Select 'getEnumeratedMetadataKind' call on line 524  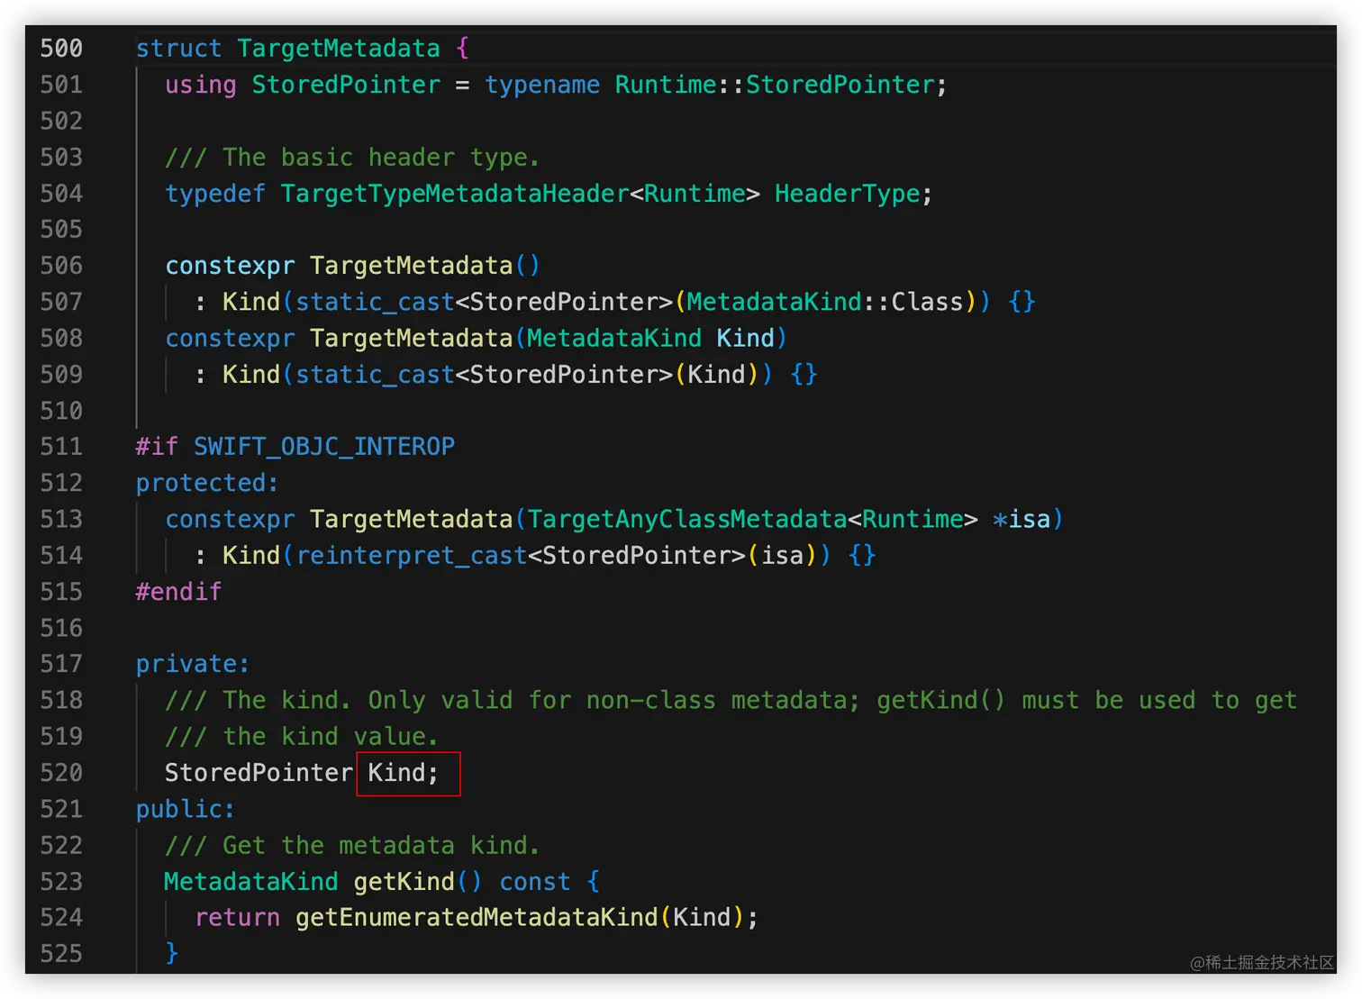tap(477, 917)
